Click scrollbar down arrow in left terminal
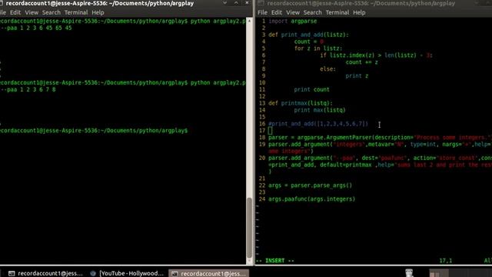 249,261
